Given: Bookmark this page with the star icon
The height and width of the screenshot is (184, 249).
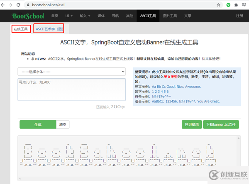Looking at the screenshot, I should coord(219,5).
